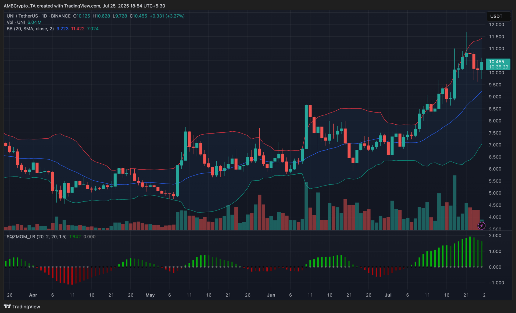Click the purple lightning bolt icon
This screenshot has height=313, width=516.
pyautogui.click(x=481, y=226)
